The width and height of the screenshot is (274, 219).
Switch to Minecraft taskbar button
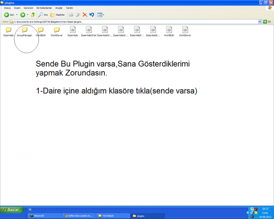(44, 216)
